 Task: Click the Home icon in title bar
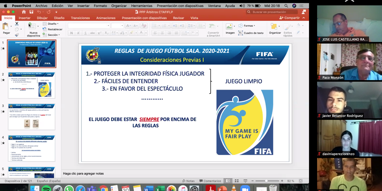pos(24,12)
